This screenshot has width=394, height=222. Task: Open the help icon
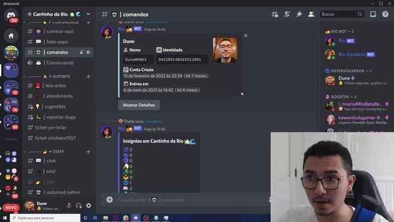(385, 14)
